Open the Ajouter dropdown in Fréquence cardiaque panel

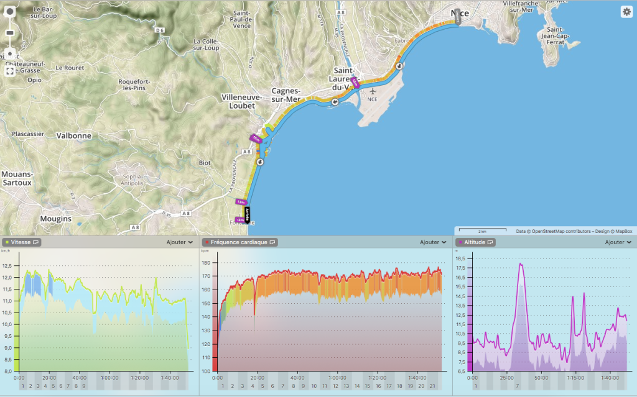click(x=432, y=242)
